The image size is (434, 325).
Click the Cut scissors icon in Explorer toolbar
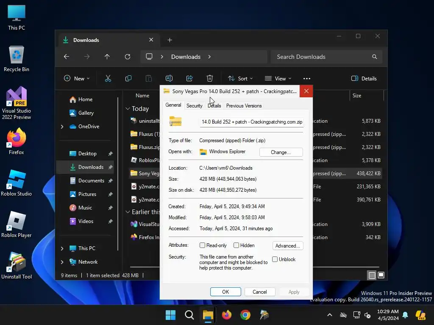click(108, 78)
